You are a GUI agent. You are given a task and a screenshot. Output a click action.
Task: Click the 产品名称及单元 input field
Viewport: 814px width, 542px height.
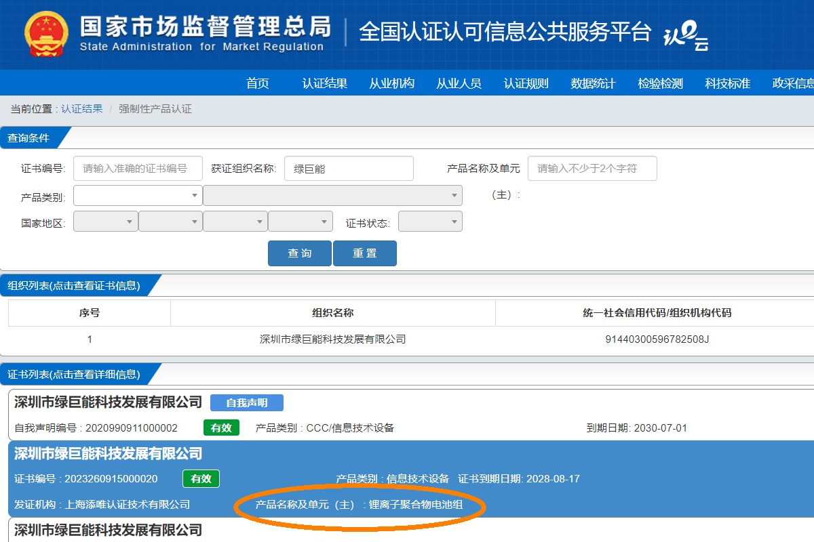592,169
